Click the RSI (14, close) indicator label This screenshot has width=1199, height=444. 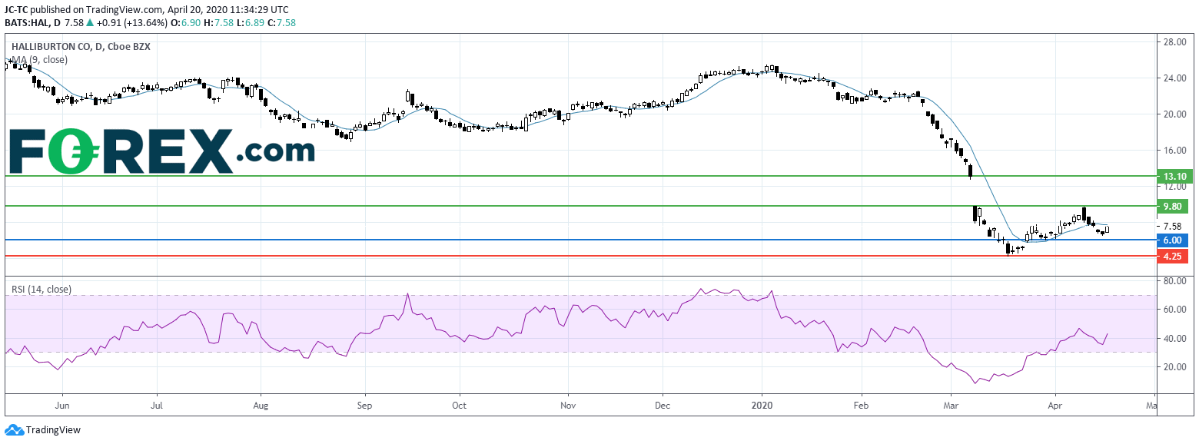point(42,290)
